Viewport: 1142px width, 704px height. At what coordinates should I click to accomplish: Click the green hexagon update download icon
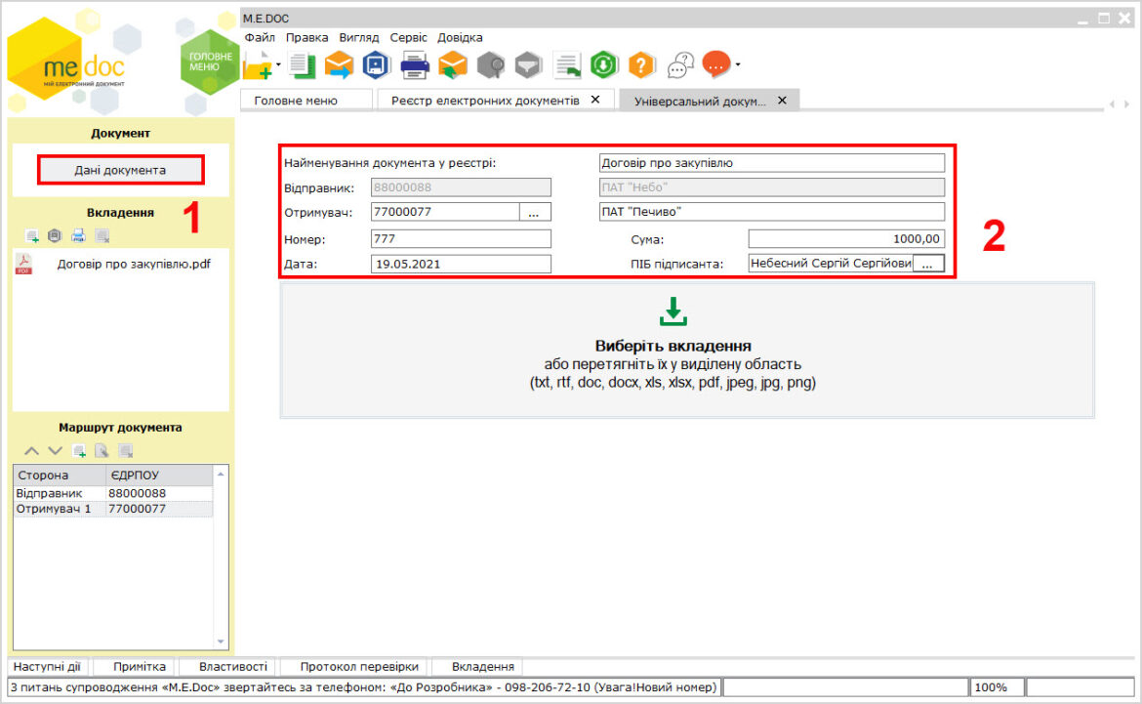point(604,65)
